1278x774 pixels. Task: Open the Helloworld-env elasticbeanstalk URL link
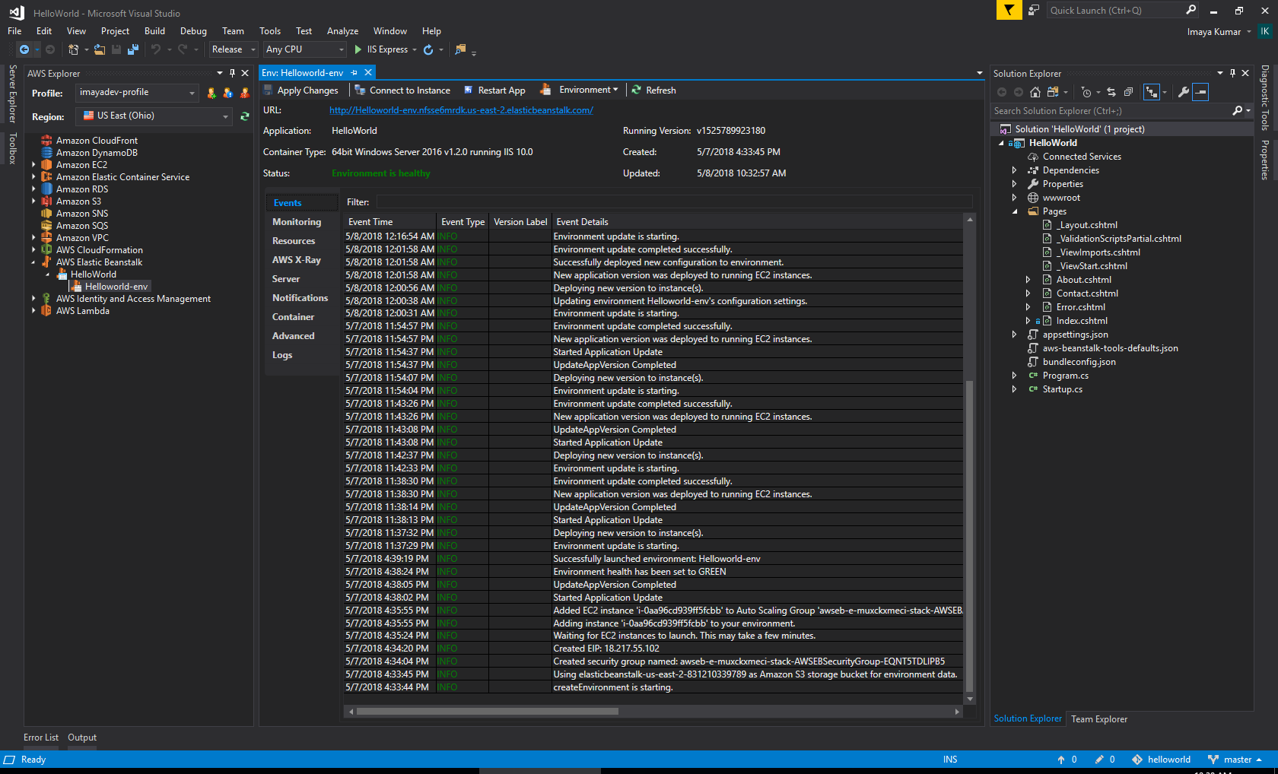pyautogui.click(x=461, y=110)
